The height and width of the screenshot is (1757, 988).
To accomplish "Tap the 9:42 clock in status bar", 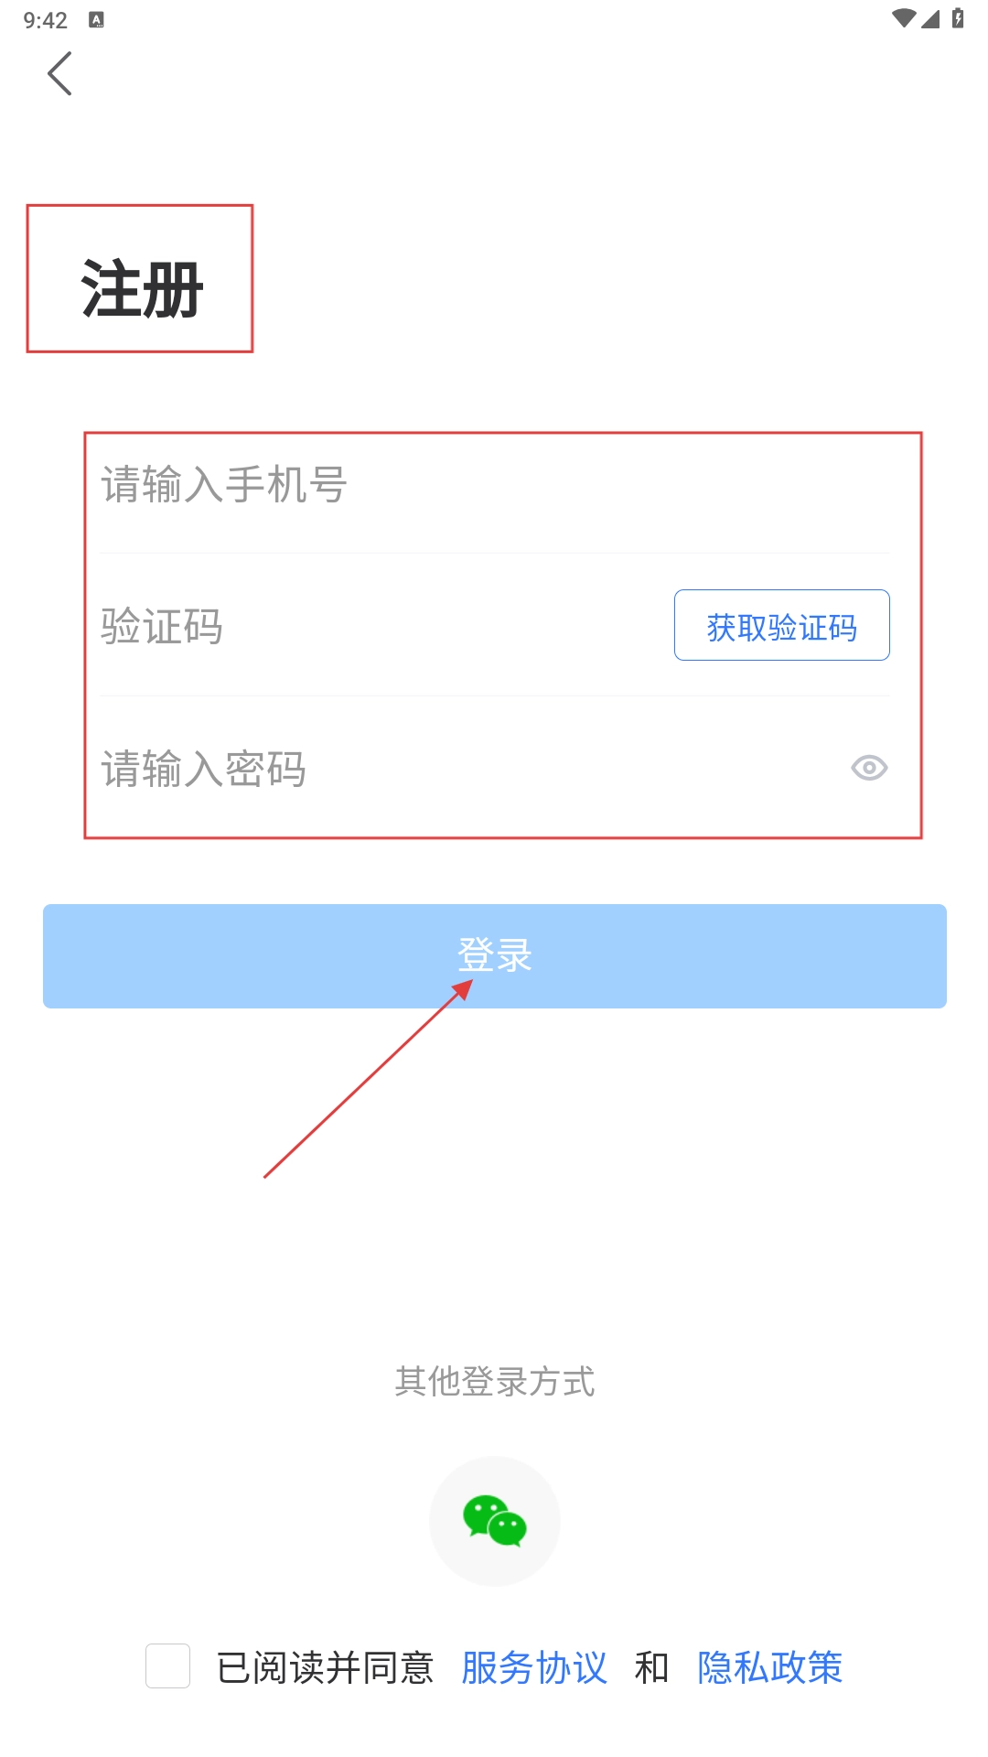I will tap(45, 20).
